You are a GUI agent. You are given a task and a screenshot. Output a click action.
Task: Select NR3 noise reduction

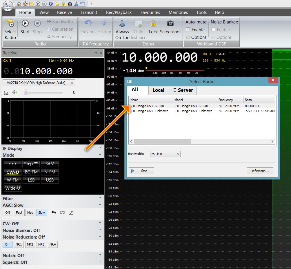[41, 244]
